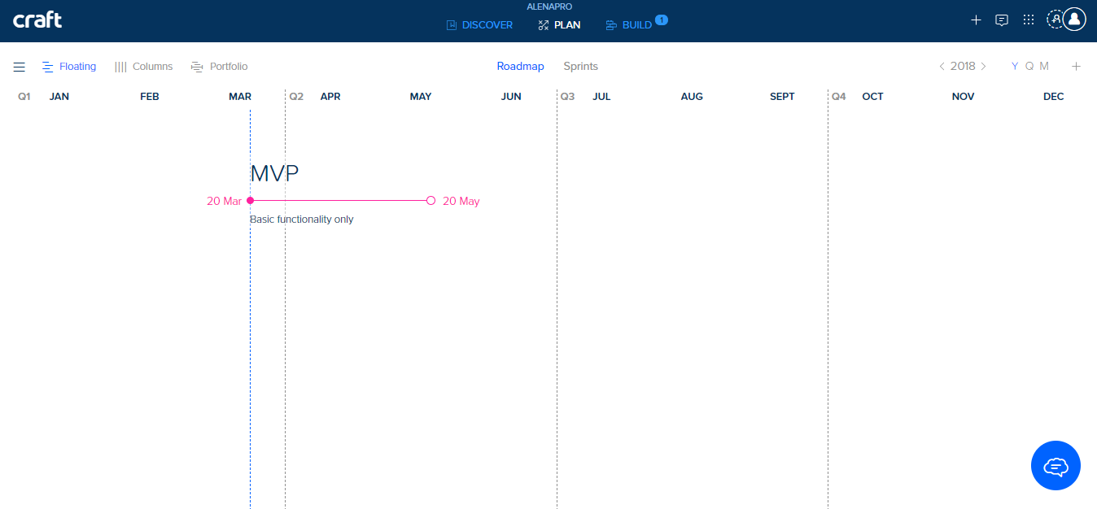Switch to Portfolio view
1097x509 pixels.
[x=220, y=67]
